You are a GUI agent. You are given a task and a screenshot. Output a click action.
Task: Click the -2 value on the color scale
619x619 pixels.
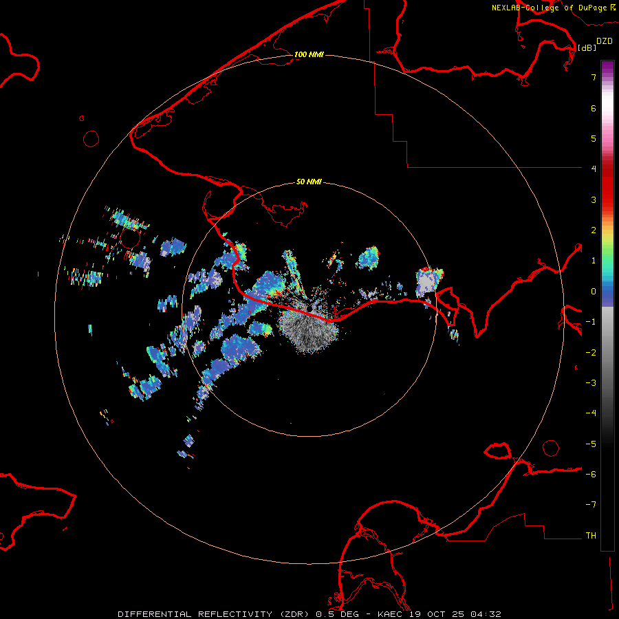[x=591, y=353]
